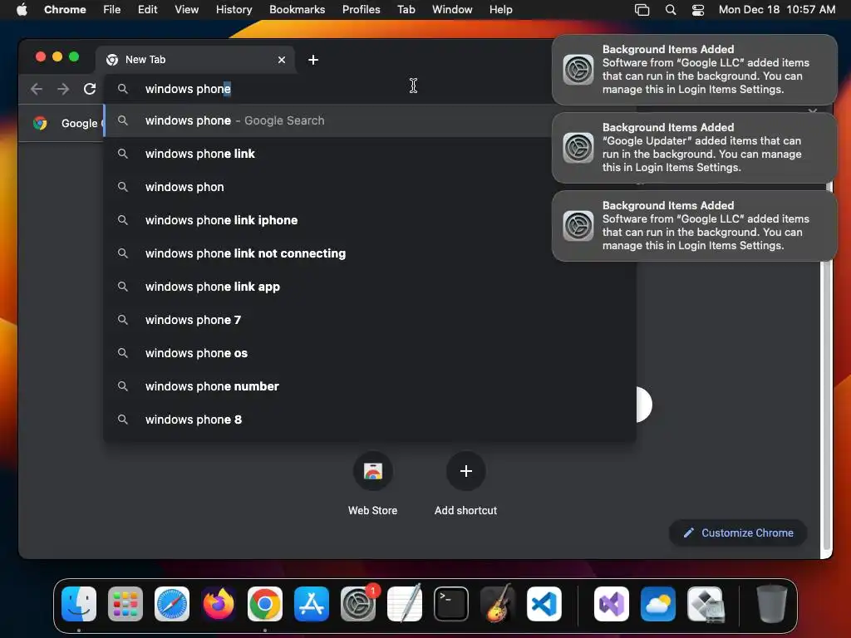851x638 pixels.
Task: Open App Store from the Dock
Action: click(312, 604)
